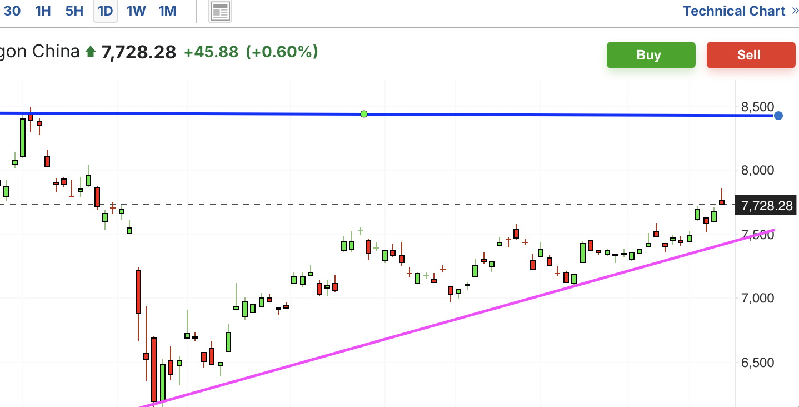799x407 pixels.
Task: Click the 8,500 price axis label
Action: (757, 107)
